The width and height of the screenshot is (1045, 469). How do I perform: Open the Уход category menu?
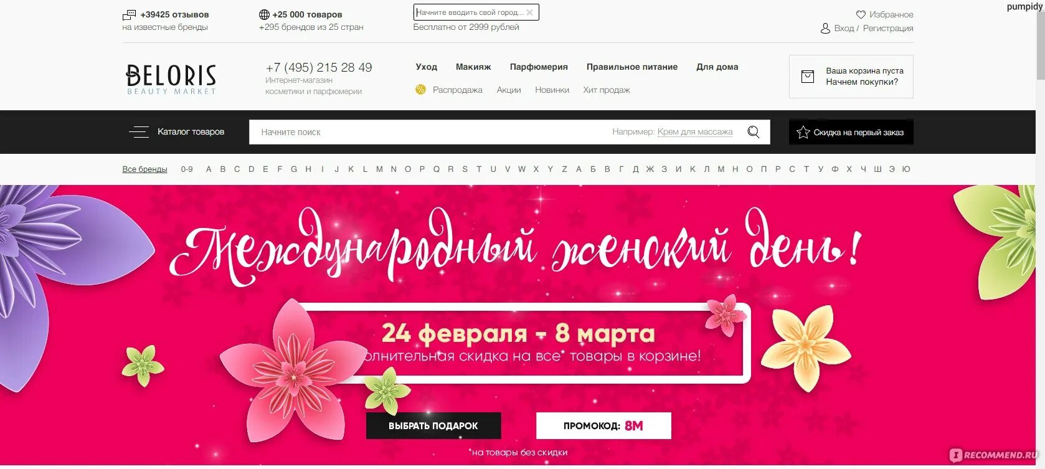(427, 67)
